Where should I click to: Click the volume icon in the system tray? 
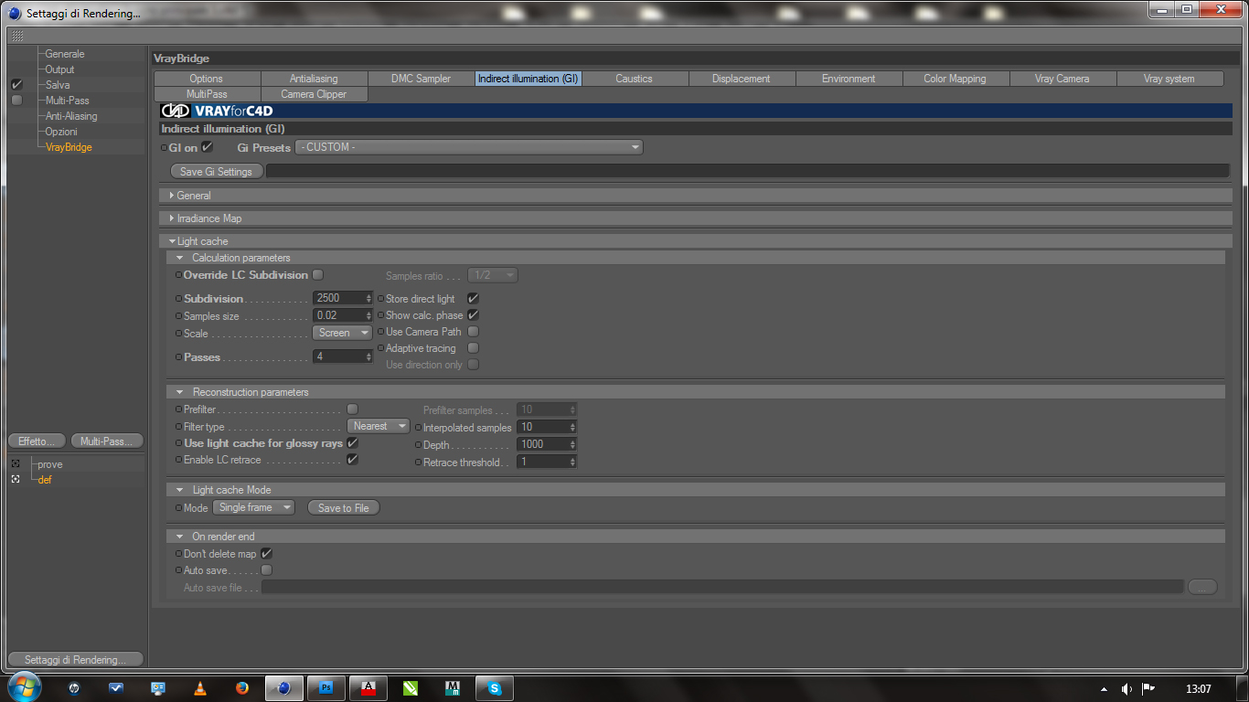[1126, 688]
